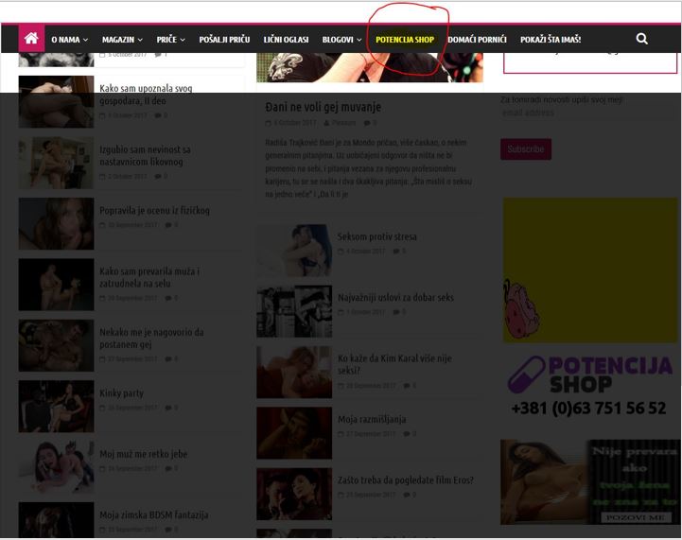This screenshot has width=682, height=540.
Task: Open POŠALJI PRIČU menu item
Action: coord(224,40)
